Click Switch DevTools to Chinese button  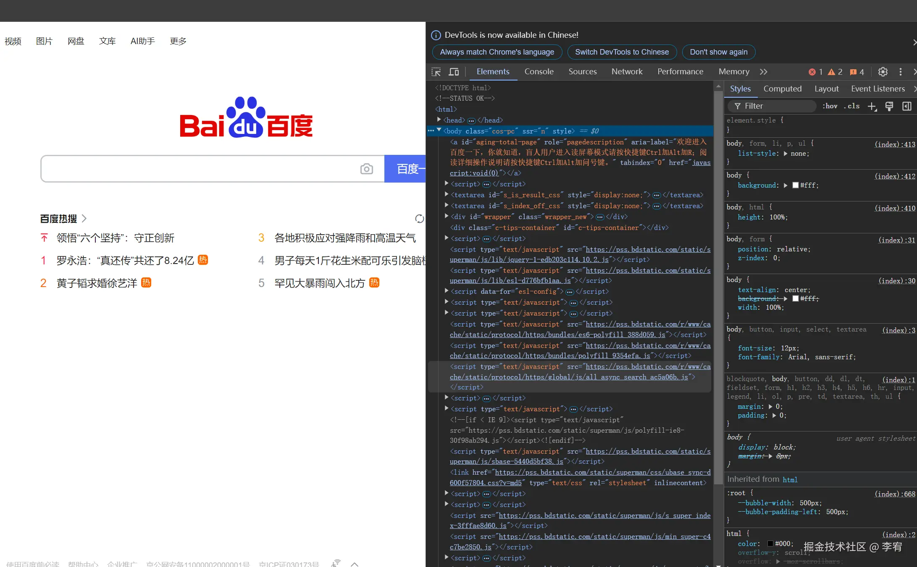(622, 52)
